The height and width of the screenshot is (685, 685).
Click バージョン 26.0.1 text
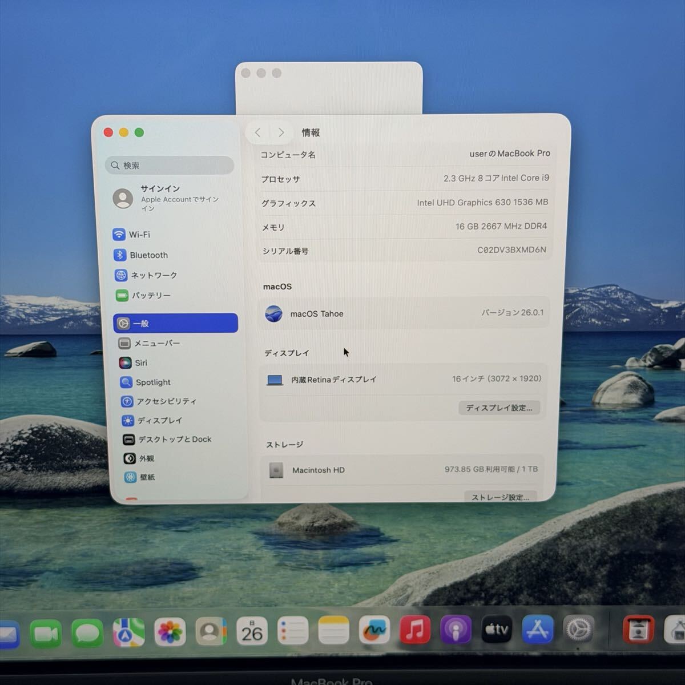[x=513, y=313]
